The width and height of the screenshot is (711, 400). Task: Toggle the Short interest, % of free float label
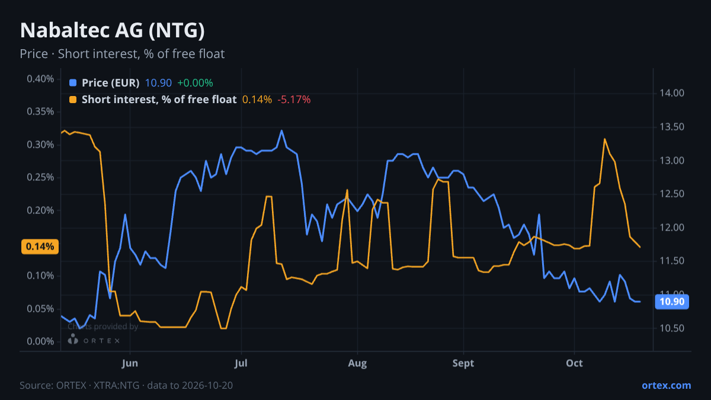[159, 100]
